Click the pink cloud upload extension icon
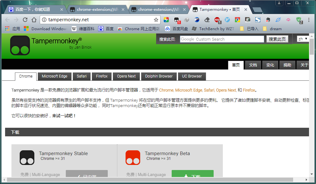The height and width of the screenshot is (184, 316). pos(288,20)
